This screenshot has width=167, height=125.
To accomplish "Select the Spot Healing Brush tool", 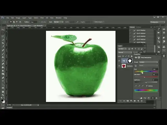I will pyautogui.click(x=3, y=50).
